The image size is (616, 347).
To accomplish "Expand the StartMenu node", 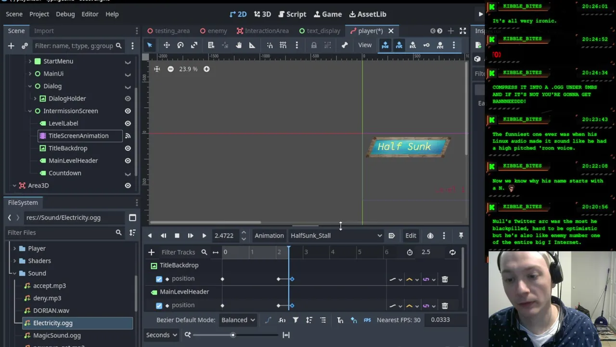I will [30, 61].
